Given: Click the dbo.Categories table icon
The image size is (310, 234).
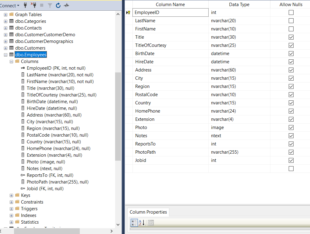Looking at the screenshot, I should click(12, 21).
